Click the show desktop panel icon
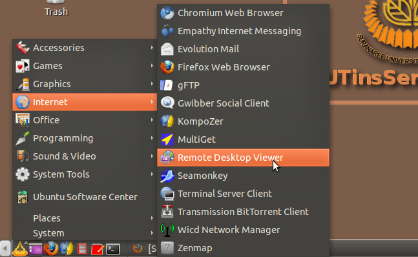418x257 pixels. coord(36,249)
